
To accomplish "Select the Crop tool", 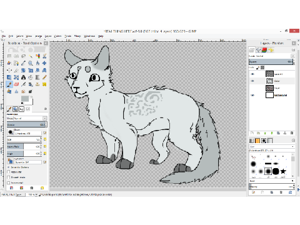I will point(16,70).
